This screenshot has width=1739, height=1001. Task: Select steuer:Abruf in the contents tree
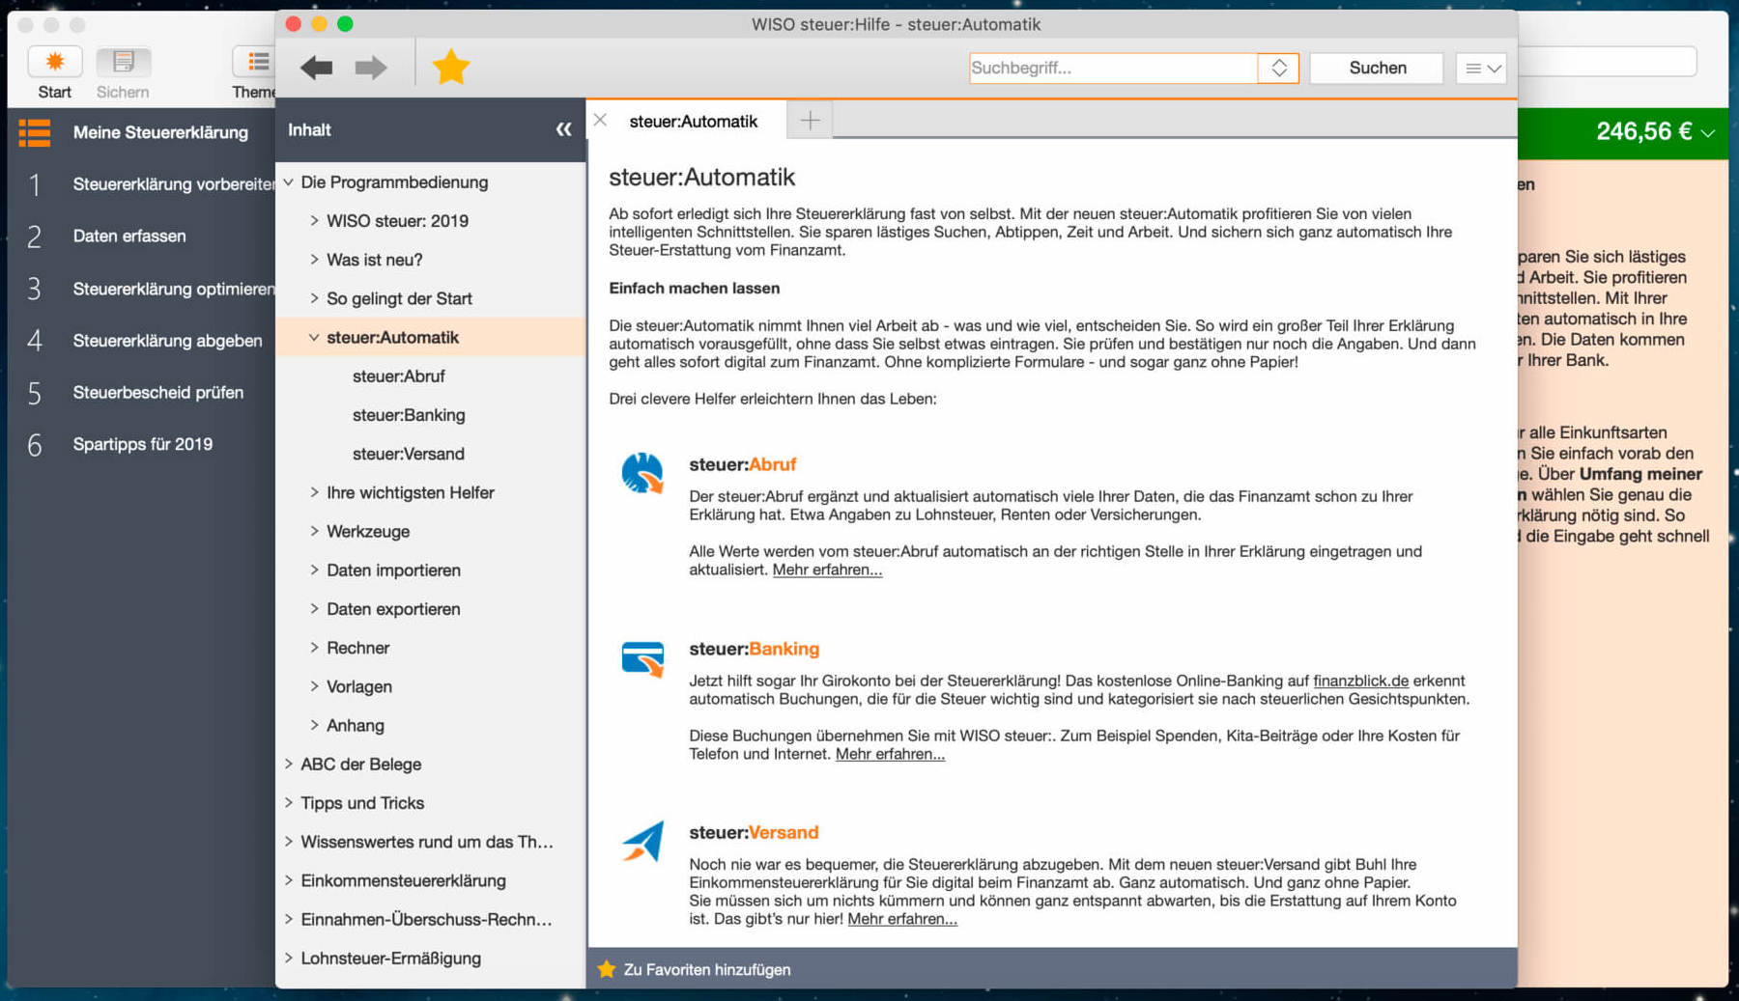398,375
